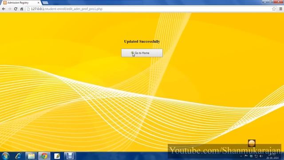Viewport: 284px width, 160px height.
Task: Click the address bar URL field
Action: pyautogui.click(x=151, y=9)
